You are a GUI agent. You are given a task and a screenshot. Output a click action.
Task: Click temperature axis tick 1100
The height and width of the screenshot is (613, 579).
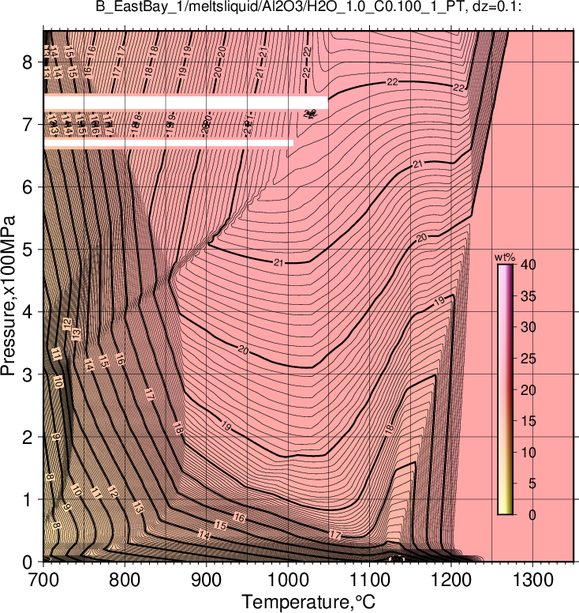coord(369,580)
